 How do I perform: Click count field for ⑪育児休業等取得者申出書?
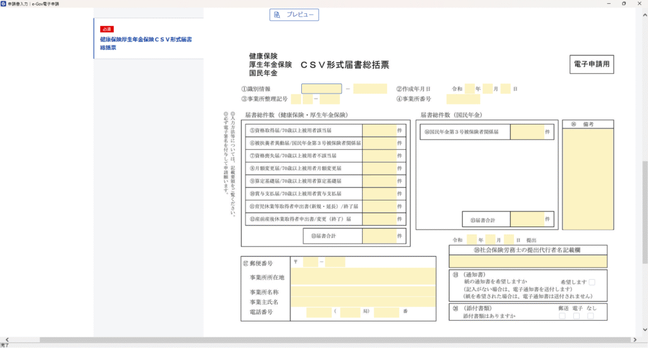pyautogui.click(x=380, y=206)
